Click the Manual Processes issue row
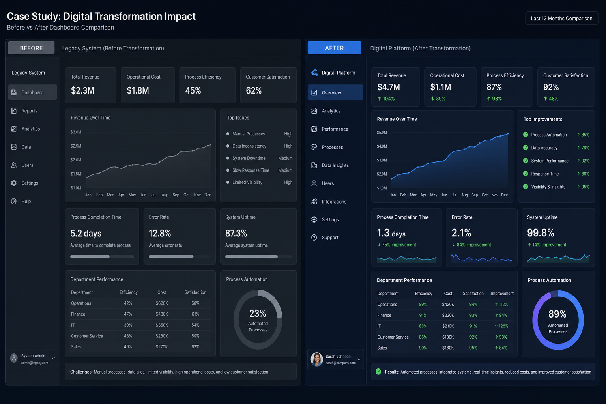606x404 pixels. (x=259, y=134)
